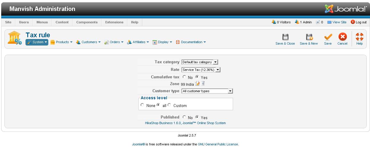This screenshot has width=370, height=159.
Task: Set Access level to all
Action: click(x=158, y=105)
